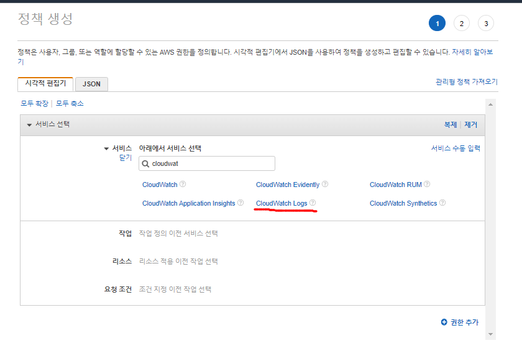Open help icon next to CloudWatch RUM
522x361 pixels.
427,184
